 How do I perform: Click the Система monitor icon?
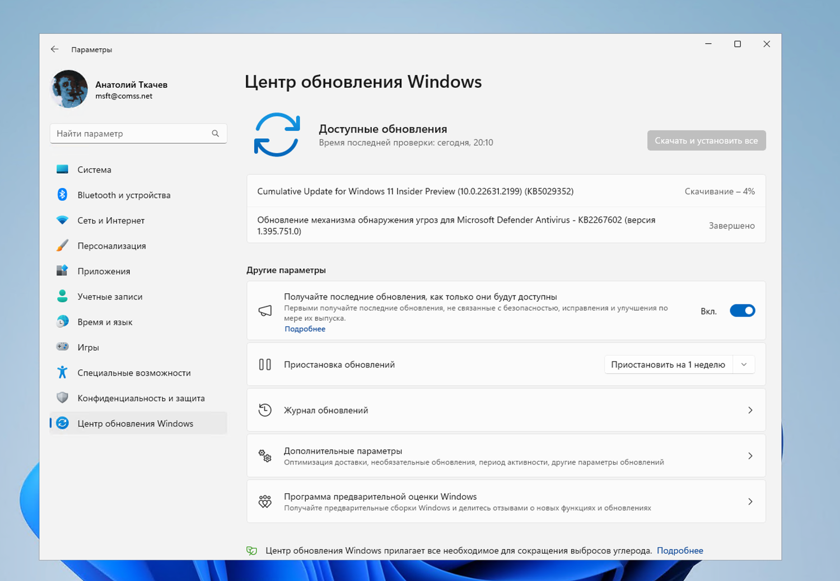[x=62, y=169]
